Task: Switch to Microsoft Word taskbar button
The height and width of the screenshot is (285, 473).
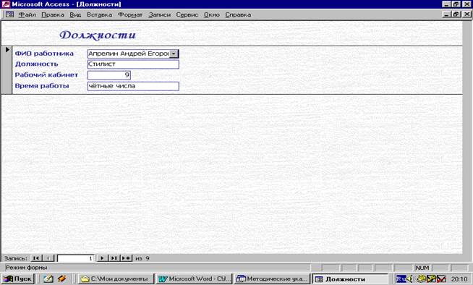Action: 195,278
